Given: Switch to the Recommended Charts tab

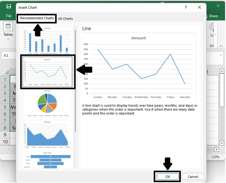Looking at the screenshot, I should (37, 18).
